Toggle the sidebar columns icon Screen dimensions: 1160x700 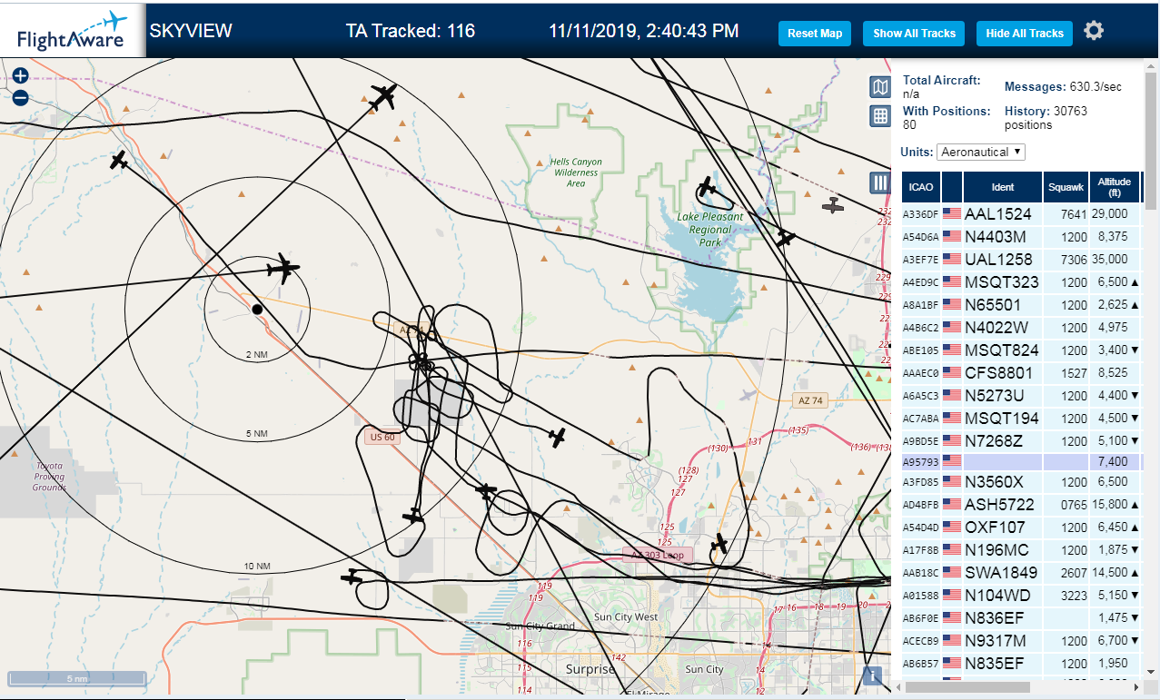point(879,182)
